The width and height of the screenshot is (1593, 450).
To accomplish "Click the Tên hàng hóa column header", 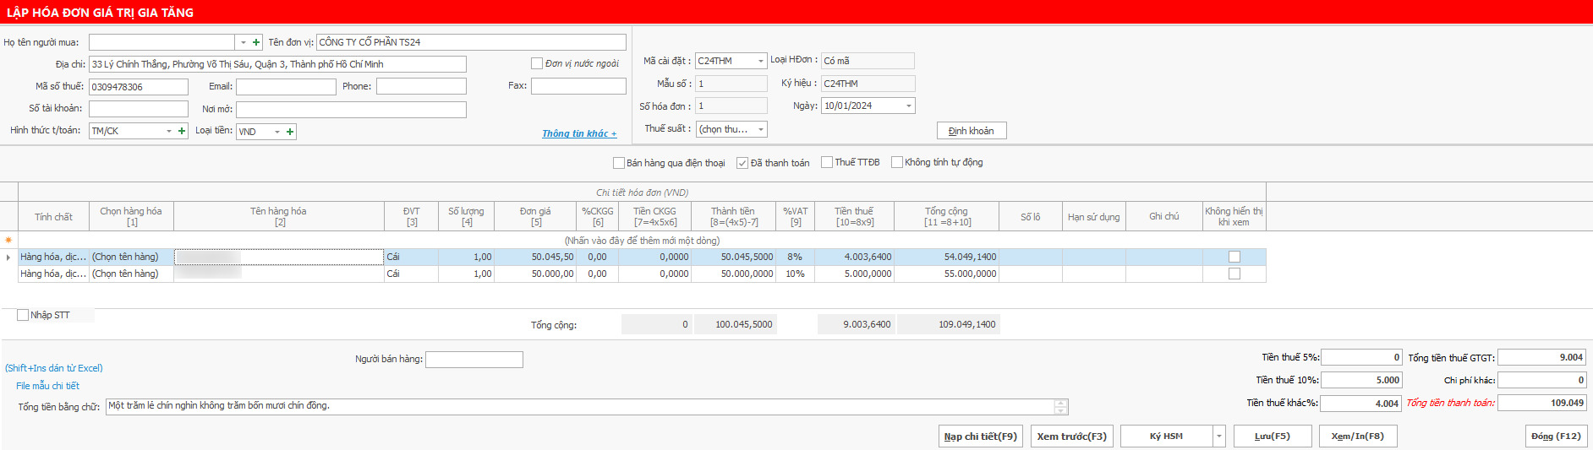I will tap(278, 216).
